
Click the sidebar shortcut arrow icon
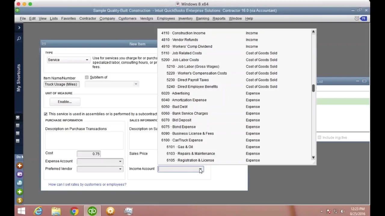pos(18,118)
